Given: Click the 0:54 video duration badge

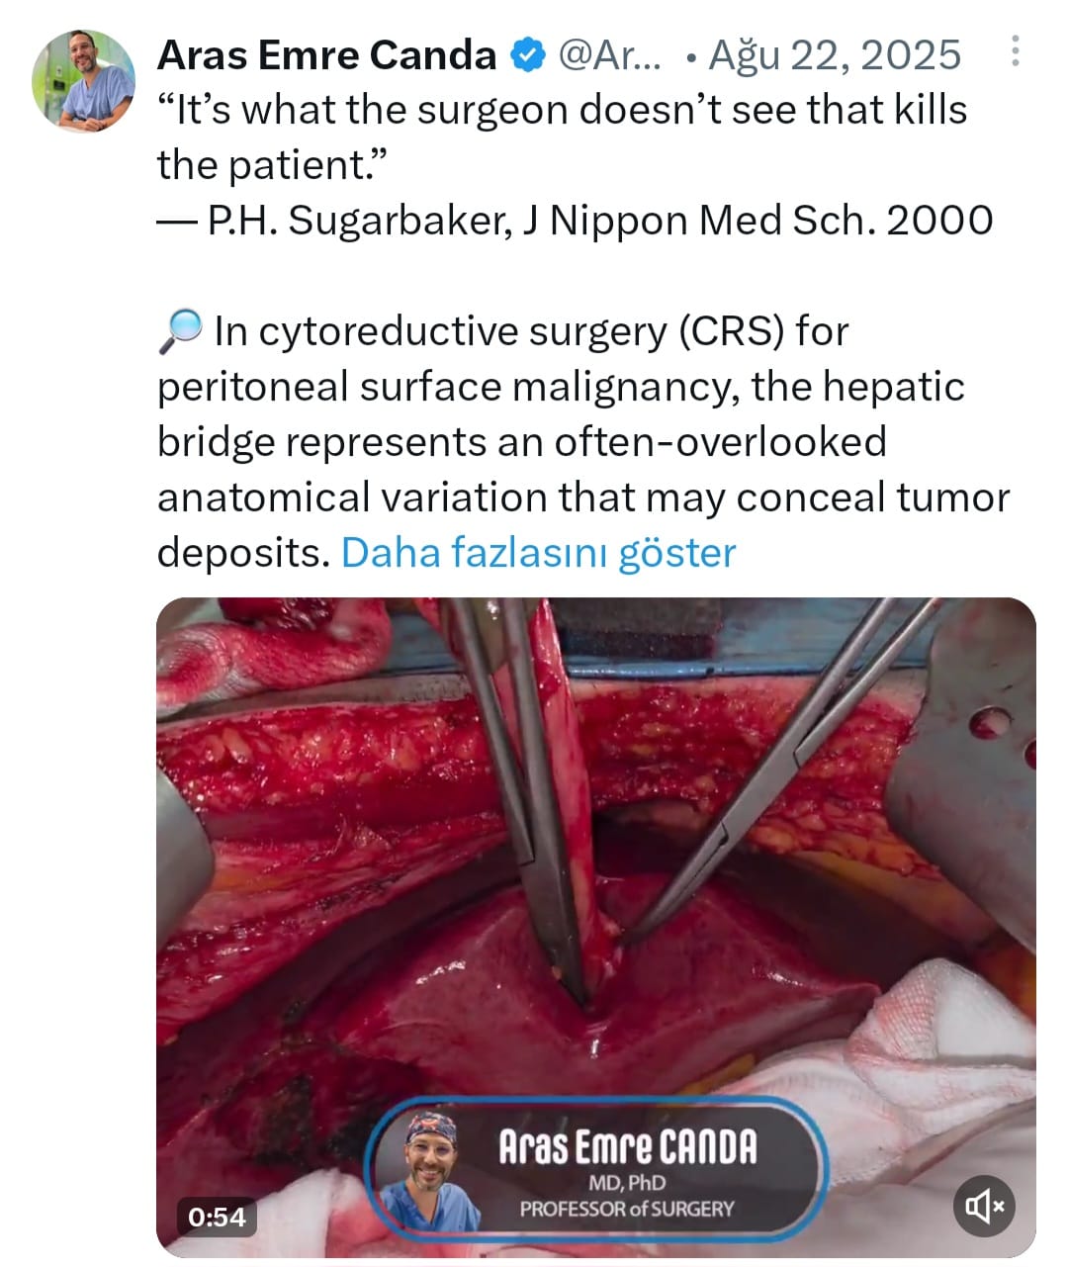Looking at the screenshot, I should click(x=218, y=1216).
